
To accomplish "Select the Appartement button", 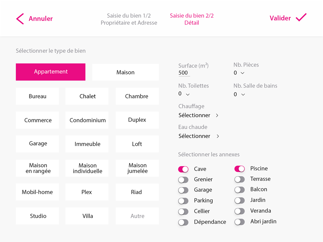I will (51, 72).
